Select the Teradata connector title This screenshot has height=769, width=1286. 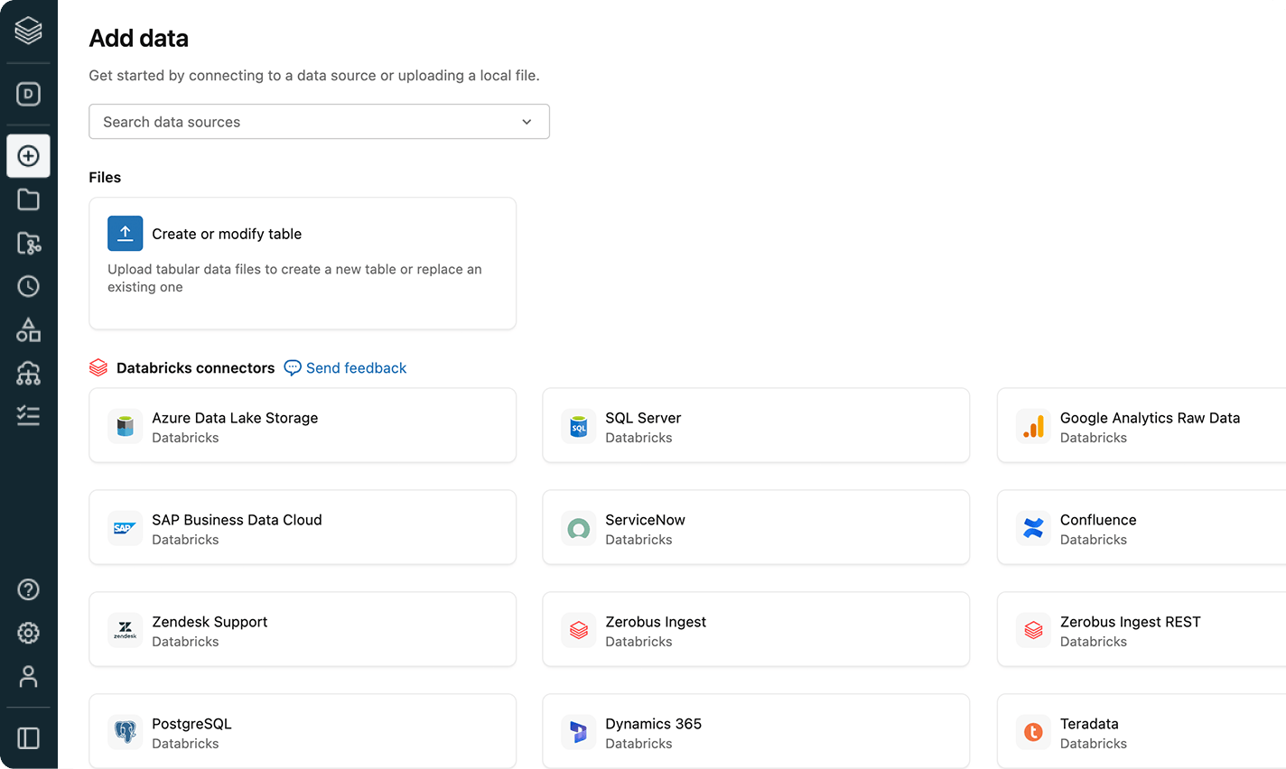1089,724
